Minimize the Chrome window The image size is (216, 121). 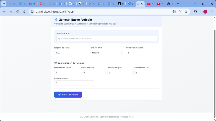[195, 4]
